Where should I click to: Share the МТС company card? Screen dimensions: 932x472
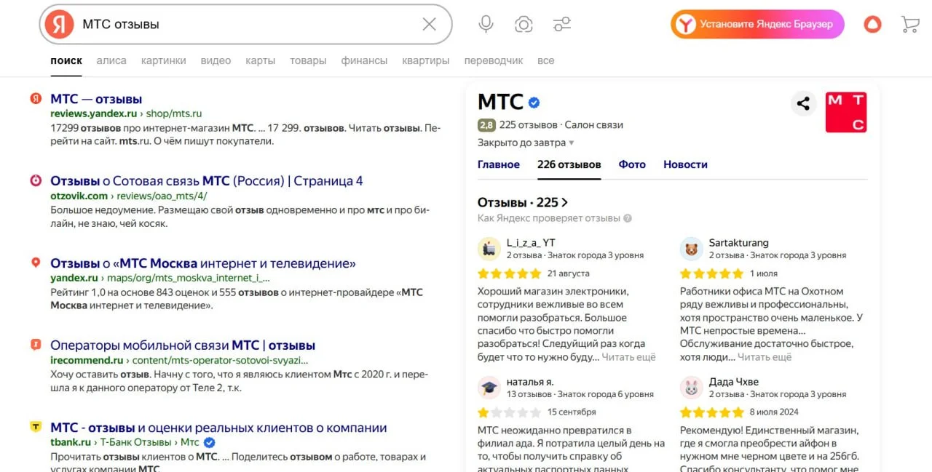coord(803,104)
